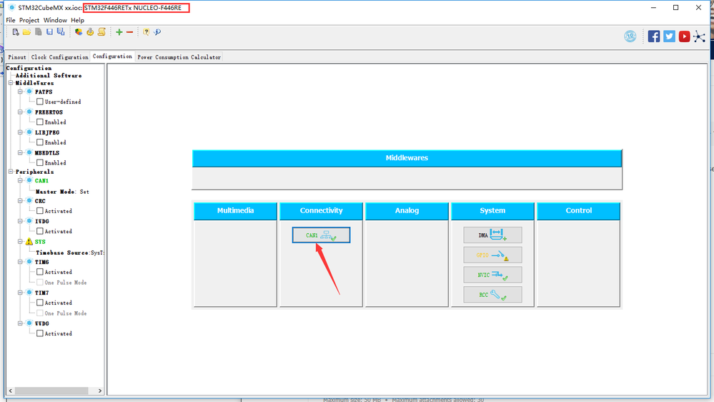Click the greyed Import Project document icon
This screenshot has width=714, height=402.
(39, 32)
